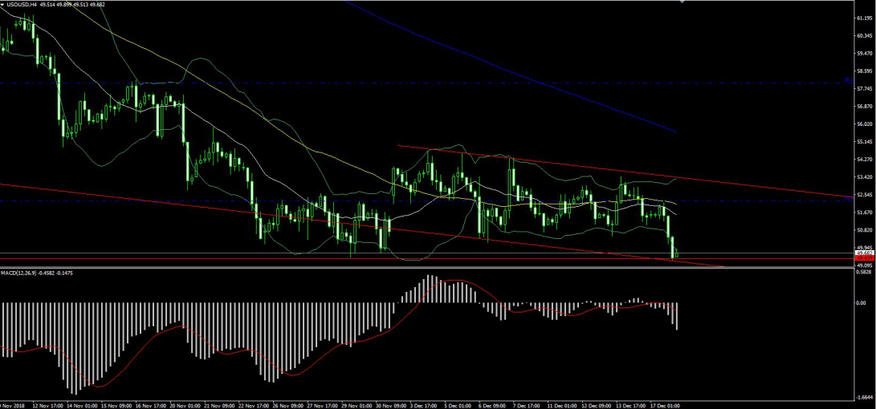This screenshot has height=409, width=876.
Task: Click the red 49.439 price level tag
Action: pos(863,258)
